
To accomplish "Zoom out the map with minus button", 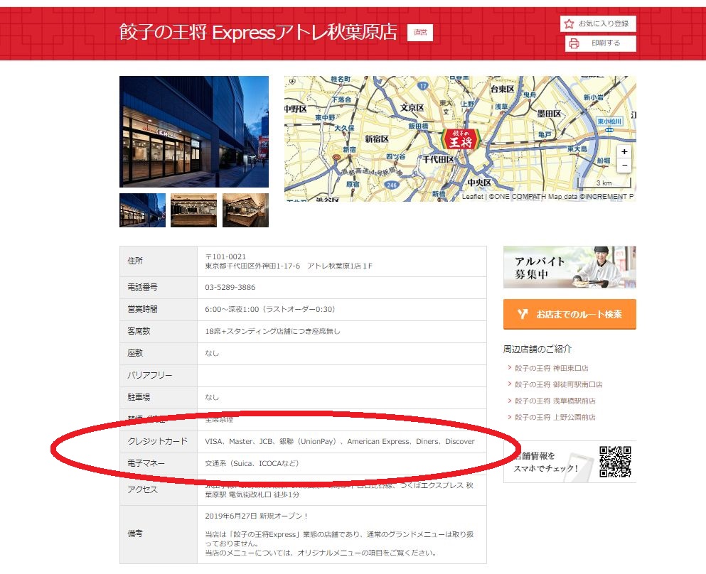I will click(x=624, y=166).
